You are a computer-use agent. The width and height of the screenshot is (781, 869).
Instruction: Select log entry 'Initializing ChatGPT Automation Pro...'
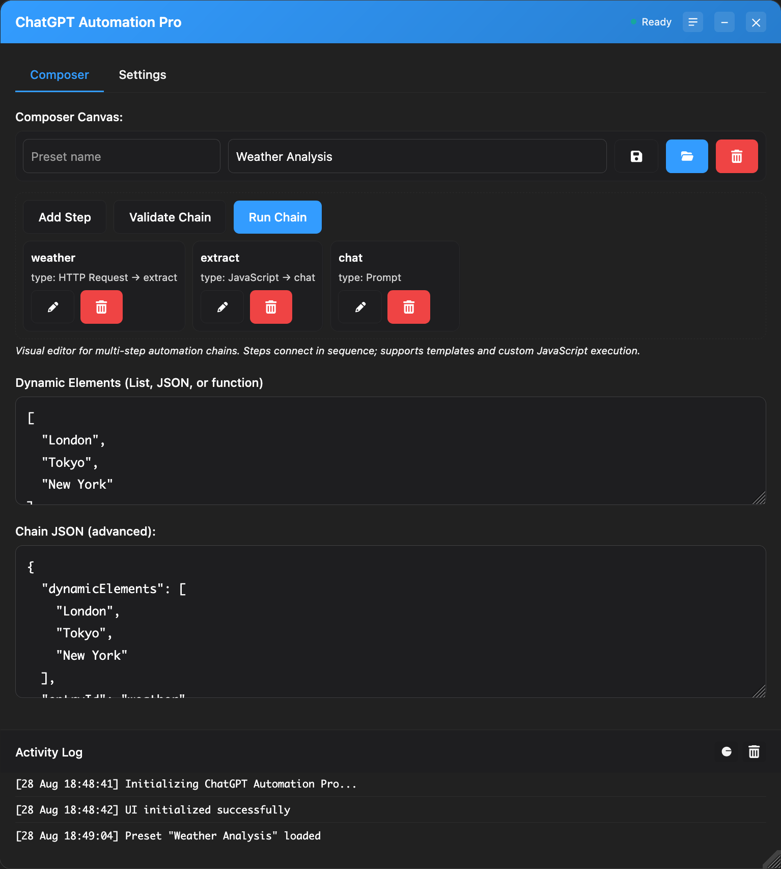[390, 783]
